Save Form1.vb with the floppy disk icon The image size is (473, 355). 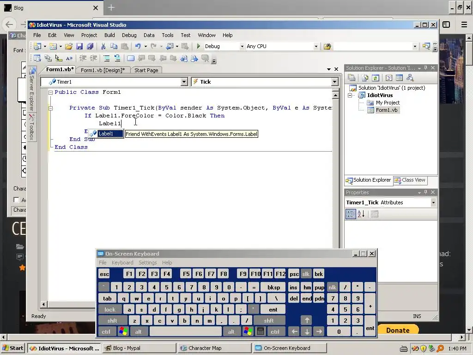pos(79,46)
